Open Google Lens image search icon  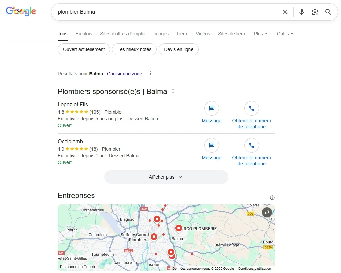pyautogui.click(x=315, y=12)
